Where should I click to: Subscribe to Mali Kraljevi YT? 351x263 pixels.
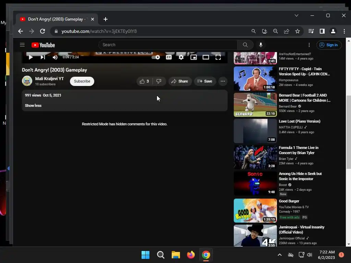(82, 81)
